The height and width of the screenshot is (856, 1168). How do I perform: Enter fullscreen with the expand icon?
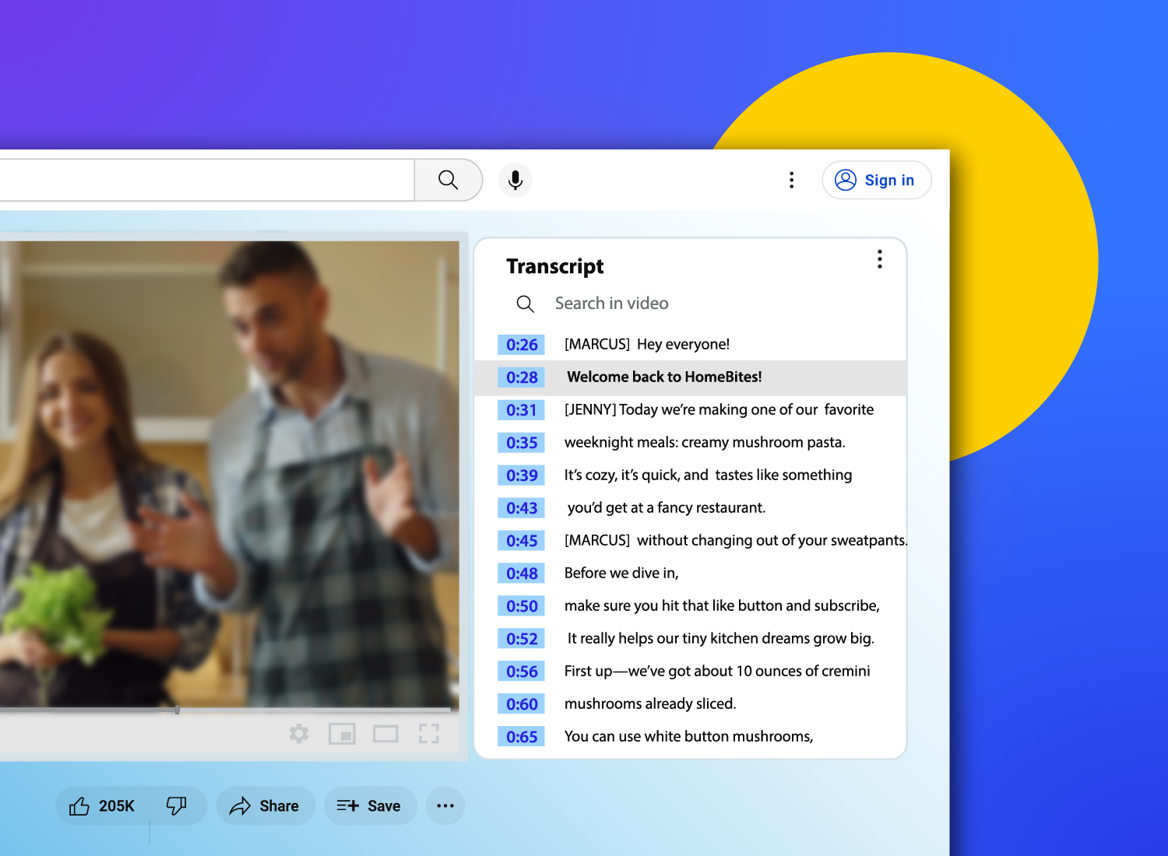point(428,733)
